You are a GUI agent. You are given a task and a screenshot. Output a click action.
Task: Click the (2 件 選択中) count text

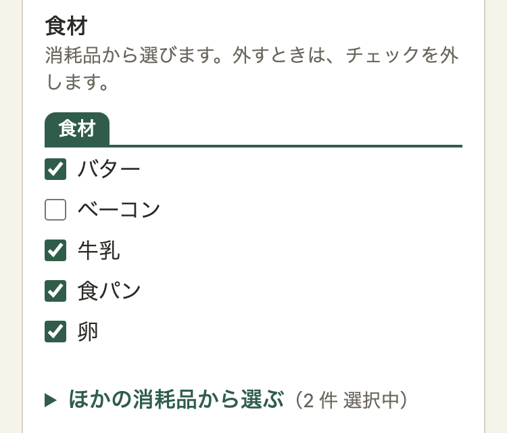click(x=350, y=401)
